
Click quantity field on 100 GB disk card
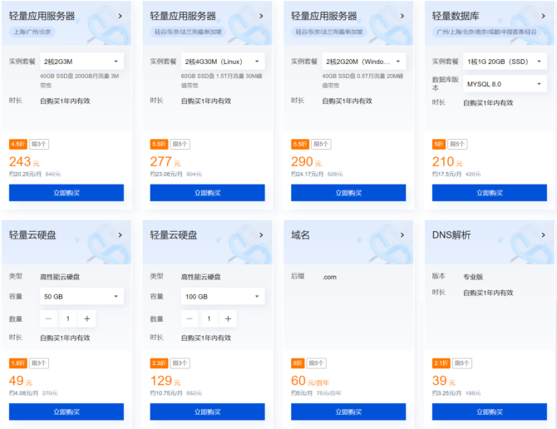209,318
